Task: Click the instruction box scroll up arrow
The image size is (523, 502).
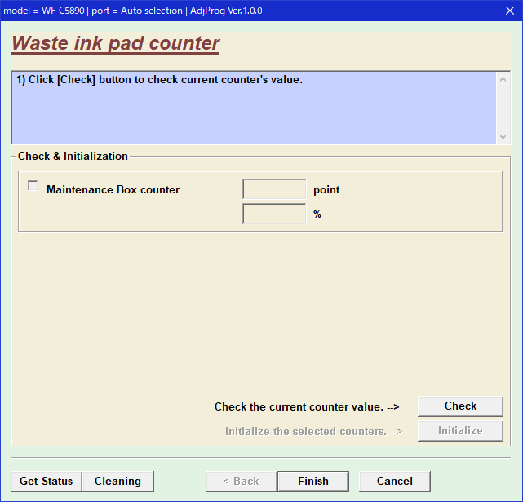Action: [x=503, y=79]
